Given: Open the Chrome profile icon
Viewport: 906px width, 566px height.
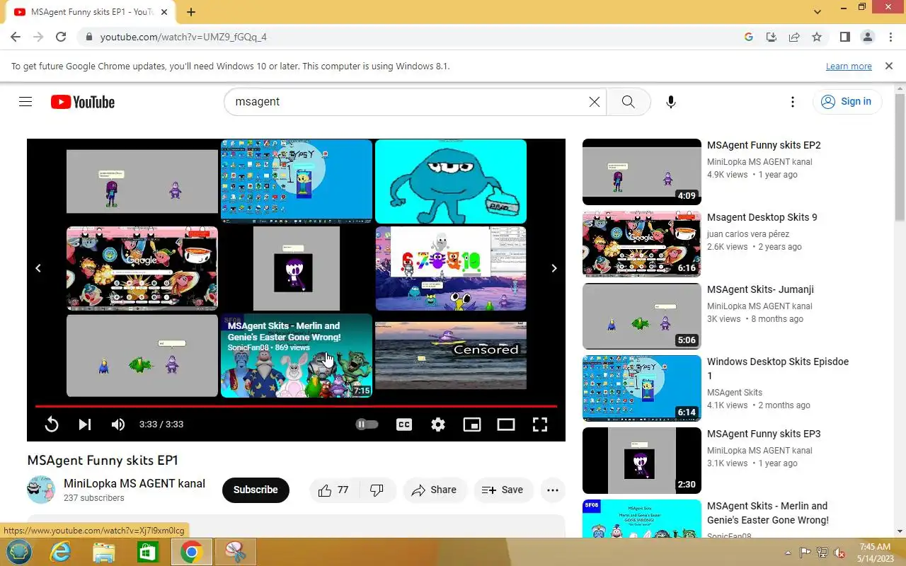Looking at the screenshot, I should [867, 37].
